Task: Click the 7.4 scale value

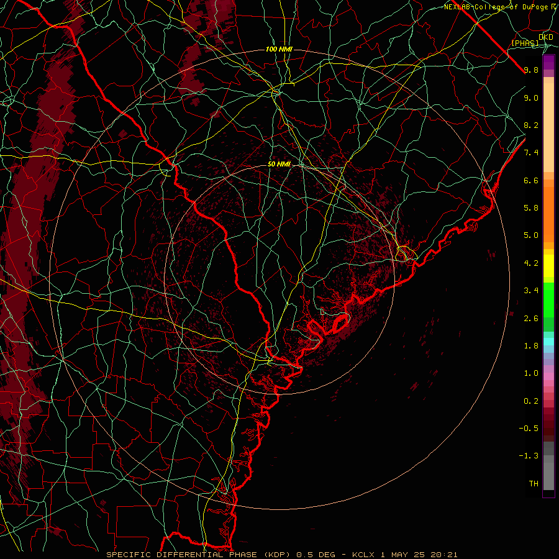Action: coord(531,153)
